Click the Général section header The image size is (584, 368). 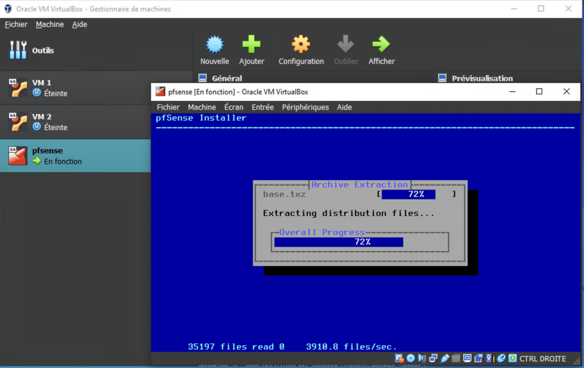point(227,78)
